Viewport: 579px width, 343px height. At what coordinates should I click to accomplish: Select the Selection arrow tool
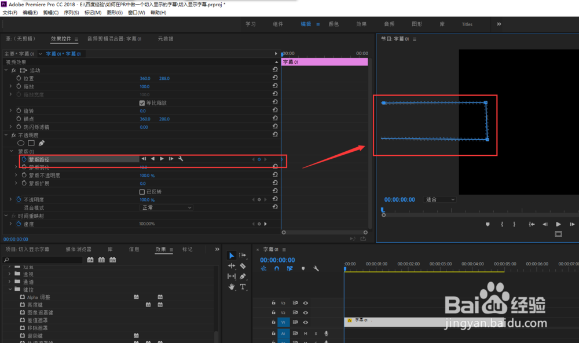(231, 256)
